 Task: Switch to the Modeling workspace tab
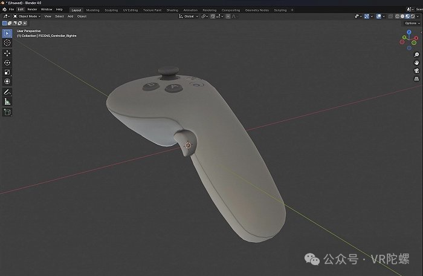pyautogui.click(x=93, y=10)
